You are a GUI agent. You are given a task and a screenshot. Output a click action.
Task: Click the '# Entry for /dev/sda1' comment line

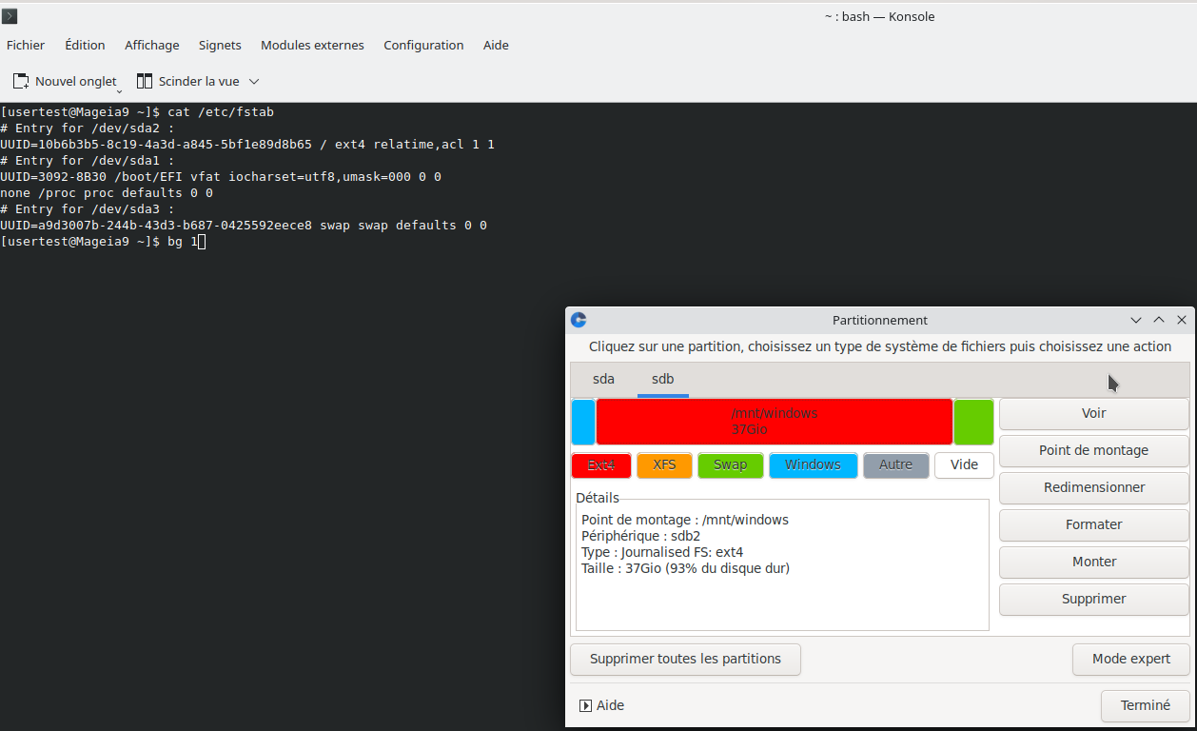tap(88, 161)
